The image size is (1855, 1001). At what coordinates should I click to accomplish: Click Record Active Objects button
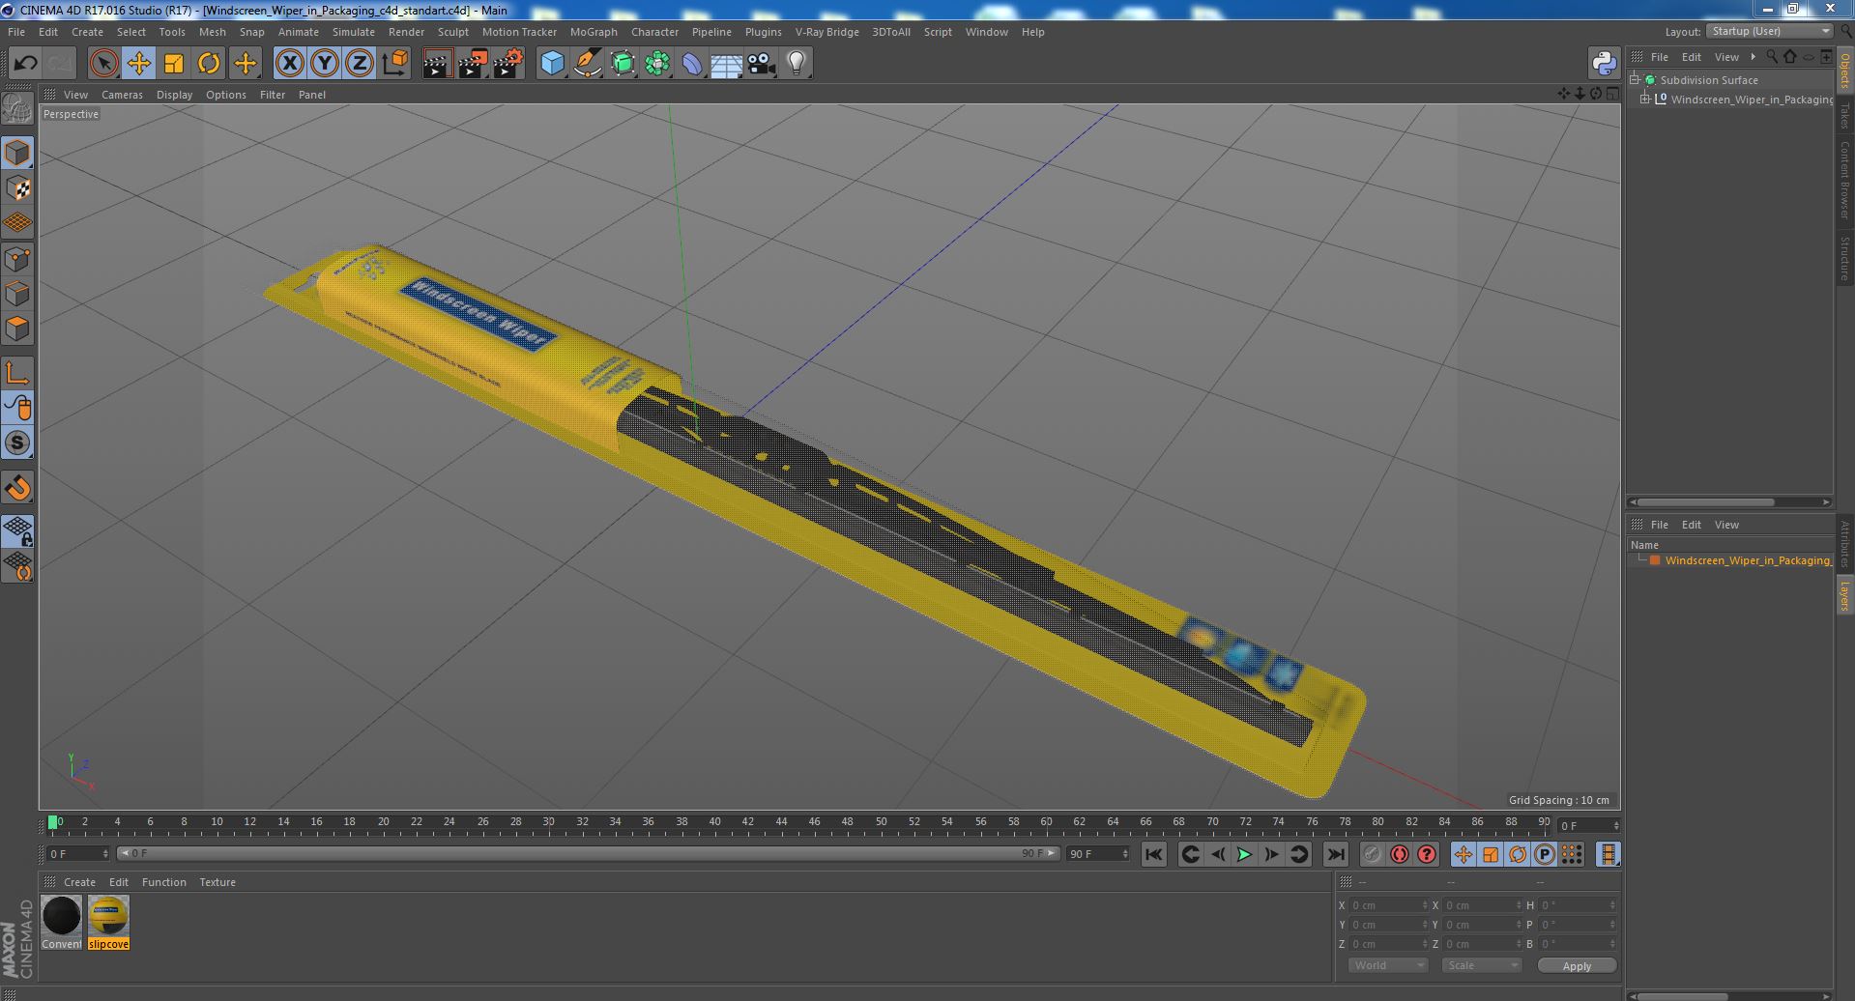click(1372, 854)
